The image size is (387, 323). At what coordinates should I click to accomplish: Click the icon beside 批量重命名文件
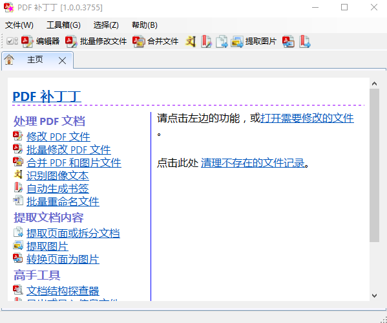click(x=18, y=200)
